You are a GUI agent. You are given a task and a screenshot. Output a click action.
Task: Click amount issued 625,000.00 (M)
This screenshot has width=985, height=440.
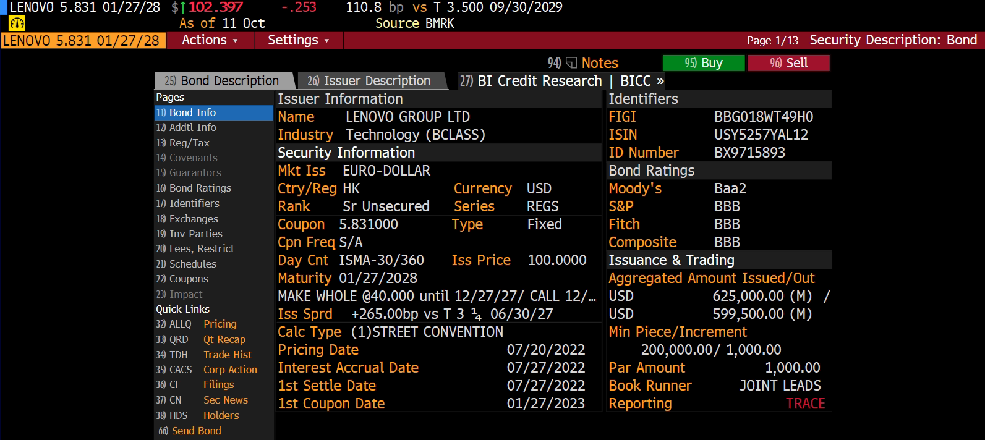(x=762, y=296)
